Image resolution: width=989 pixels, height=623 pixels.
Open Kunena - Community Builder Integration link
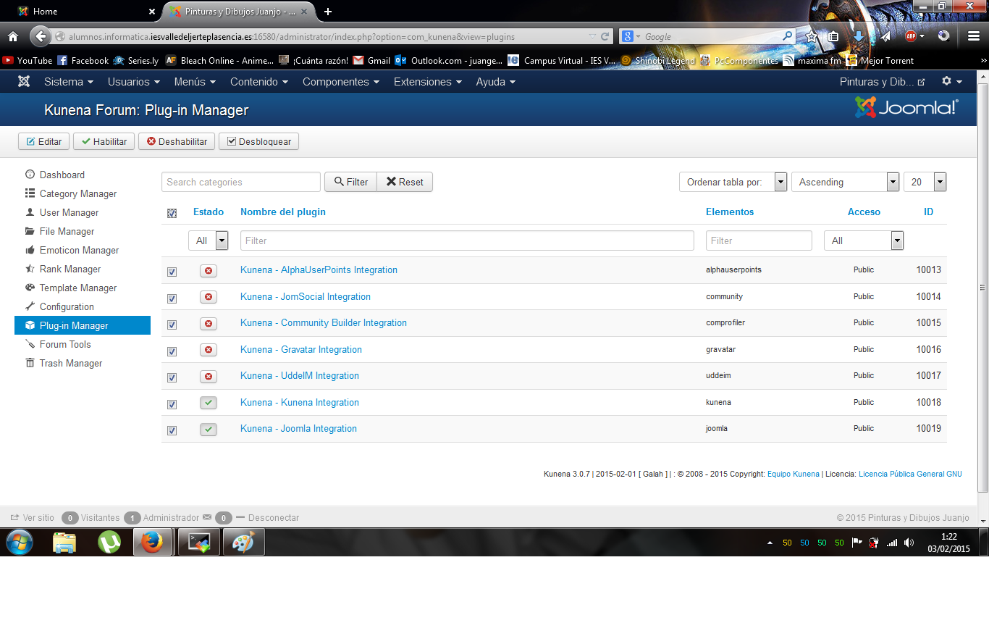coord(323,323)
